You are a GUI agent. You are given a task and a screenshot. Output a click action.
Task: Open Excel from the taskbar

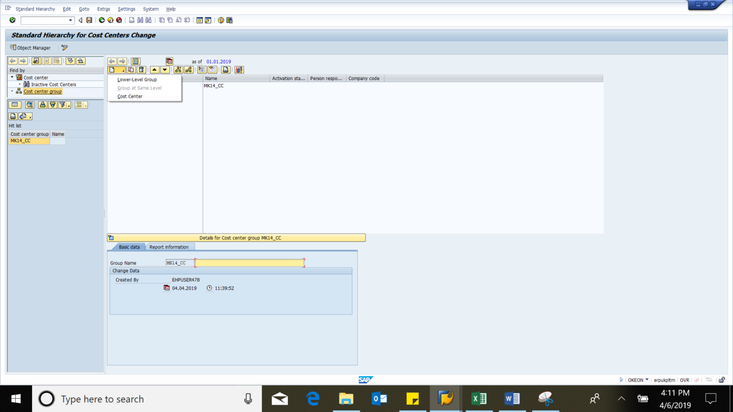click(479, 399)
